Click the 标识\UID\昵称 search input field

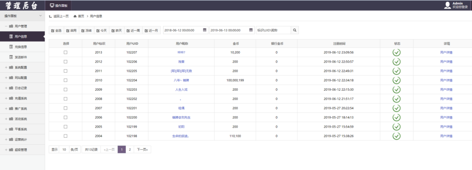click(x=273, y=30)
